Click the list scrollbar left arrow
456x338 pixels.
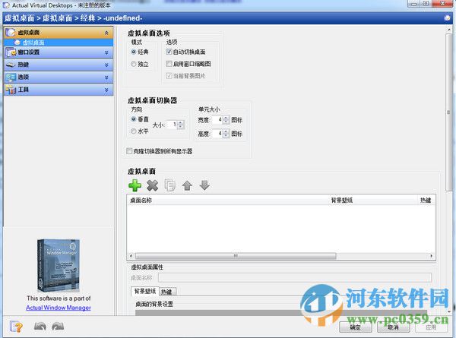[131, 256]
